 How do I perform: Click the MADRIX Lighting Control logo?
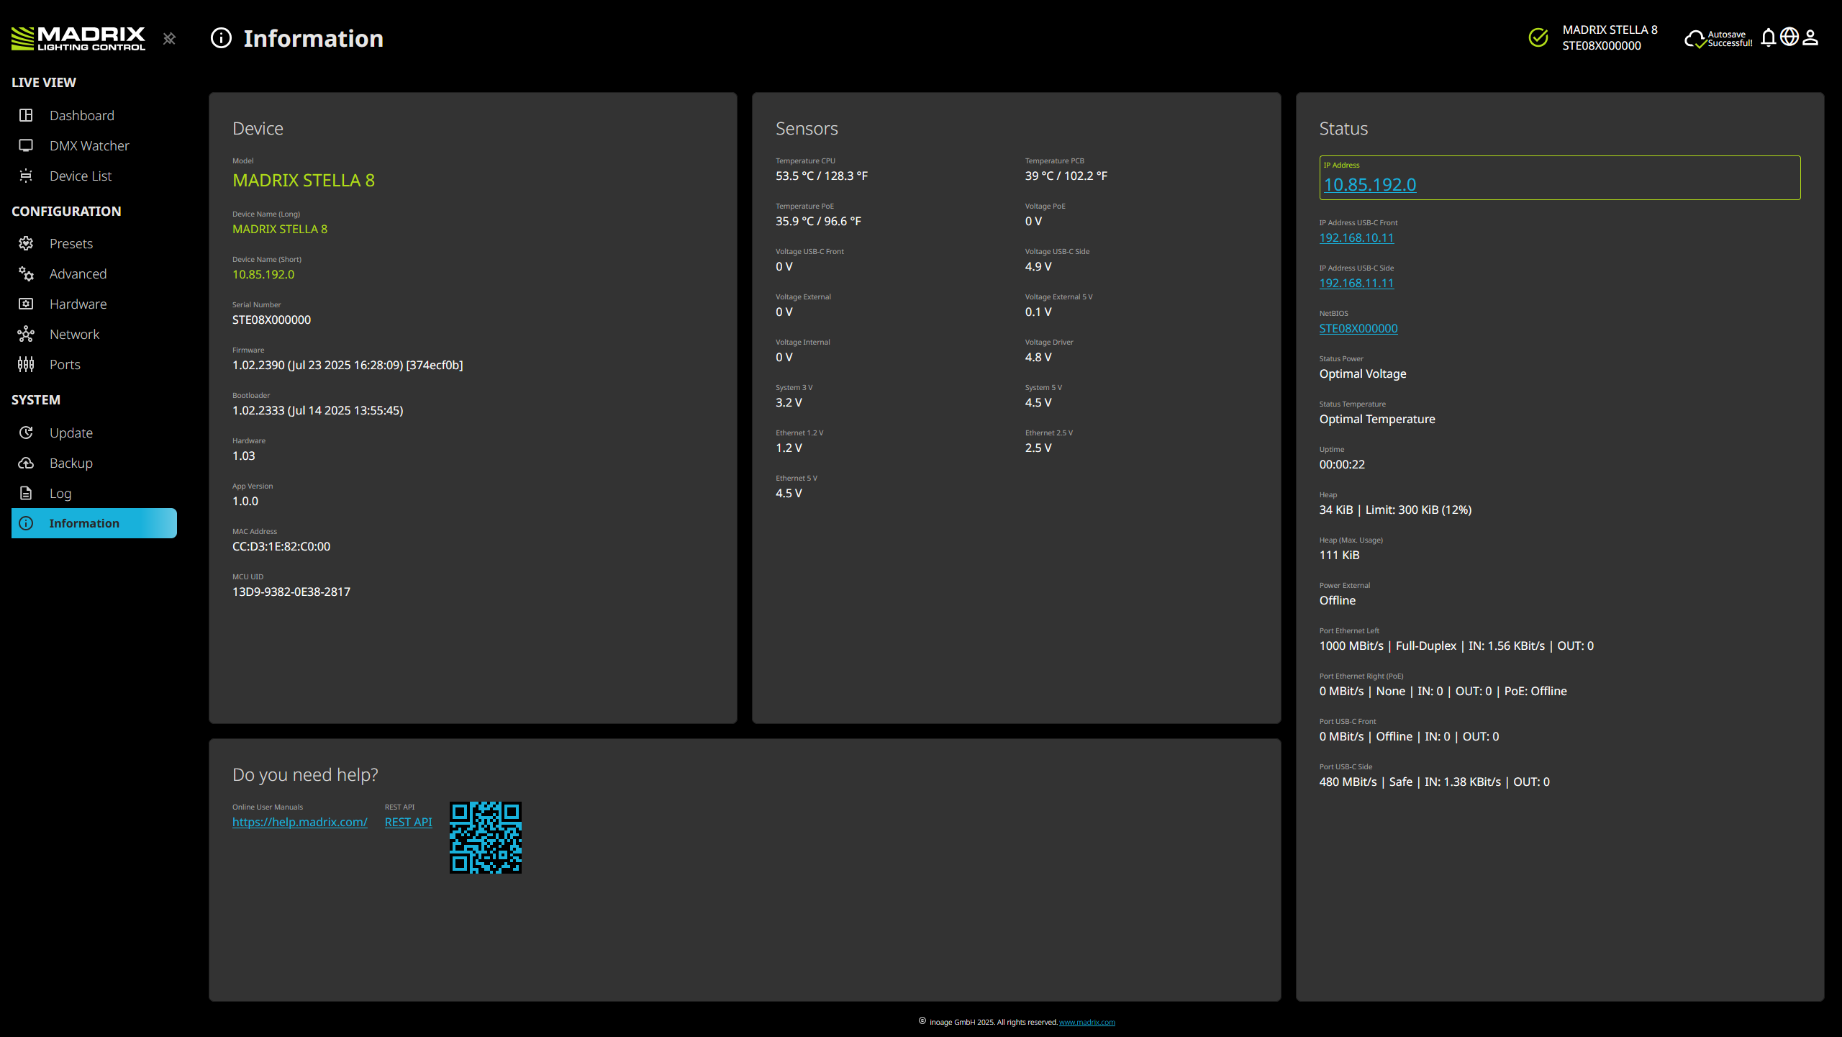[x=78, y=38]
